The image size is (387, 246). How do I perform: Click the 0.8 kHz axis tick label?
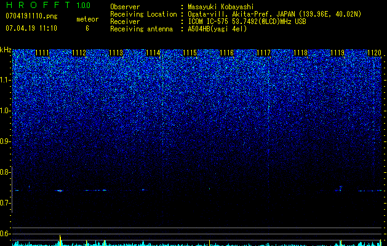[x=5, y=172]
